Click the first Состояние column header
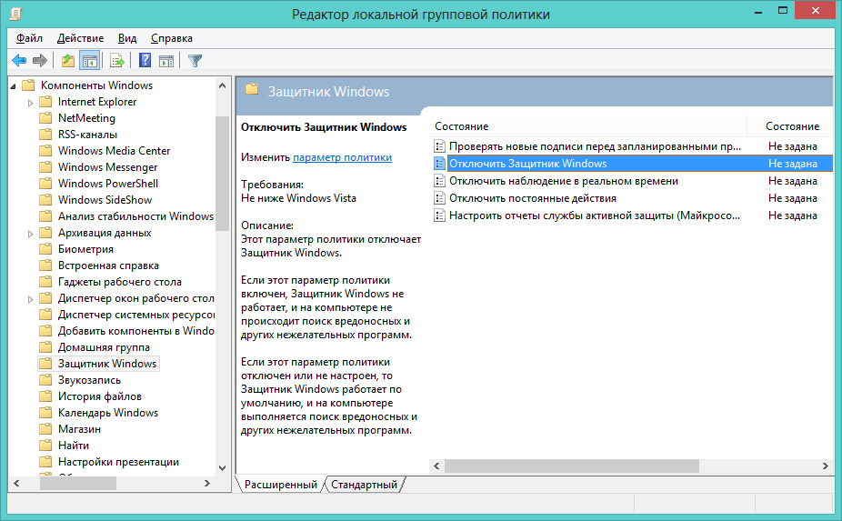This screenshot has height=521, width=842. coord(588,126)
